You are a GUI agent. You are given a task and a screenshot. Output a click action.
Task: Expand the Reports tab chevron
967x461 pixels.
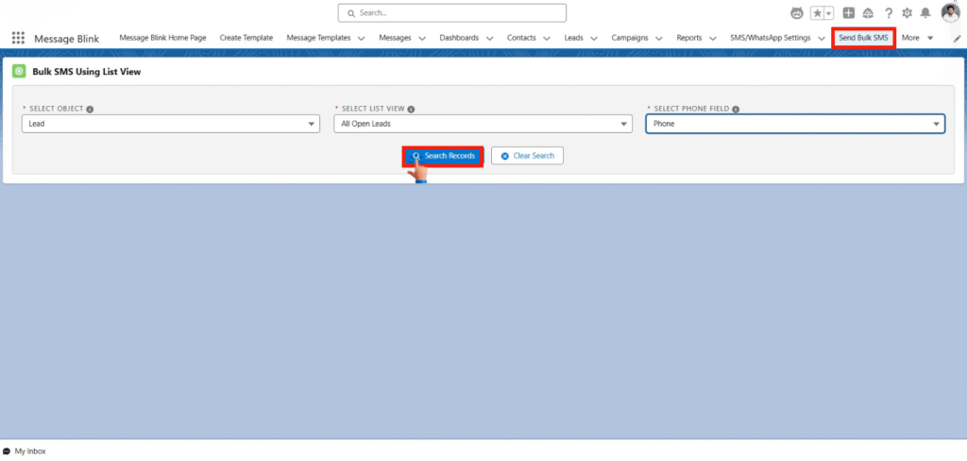(712, 39)
